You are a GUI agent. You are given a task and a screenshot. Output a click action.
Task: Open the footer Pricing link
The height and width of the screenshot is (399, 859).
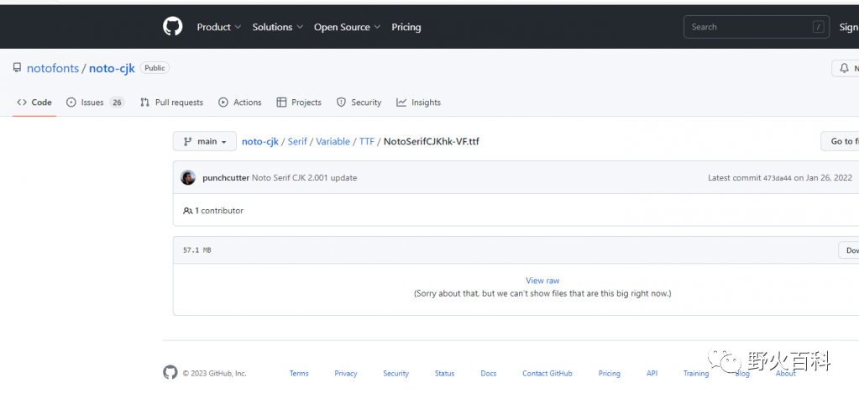[609, 373]
